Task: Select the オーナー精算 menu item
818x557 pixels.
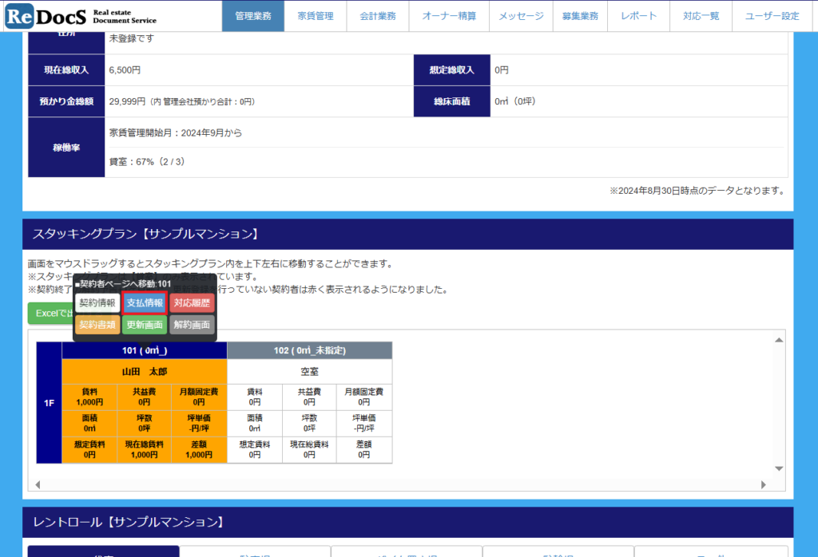Action: coord(449,16)
